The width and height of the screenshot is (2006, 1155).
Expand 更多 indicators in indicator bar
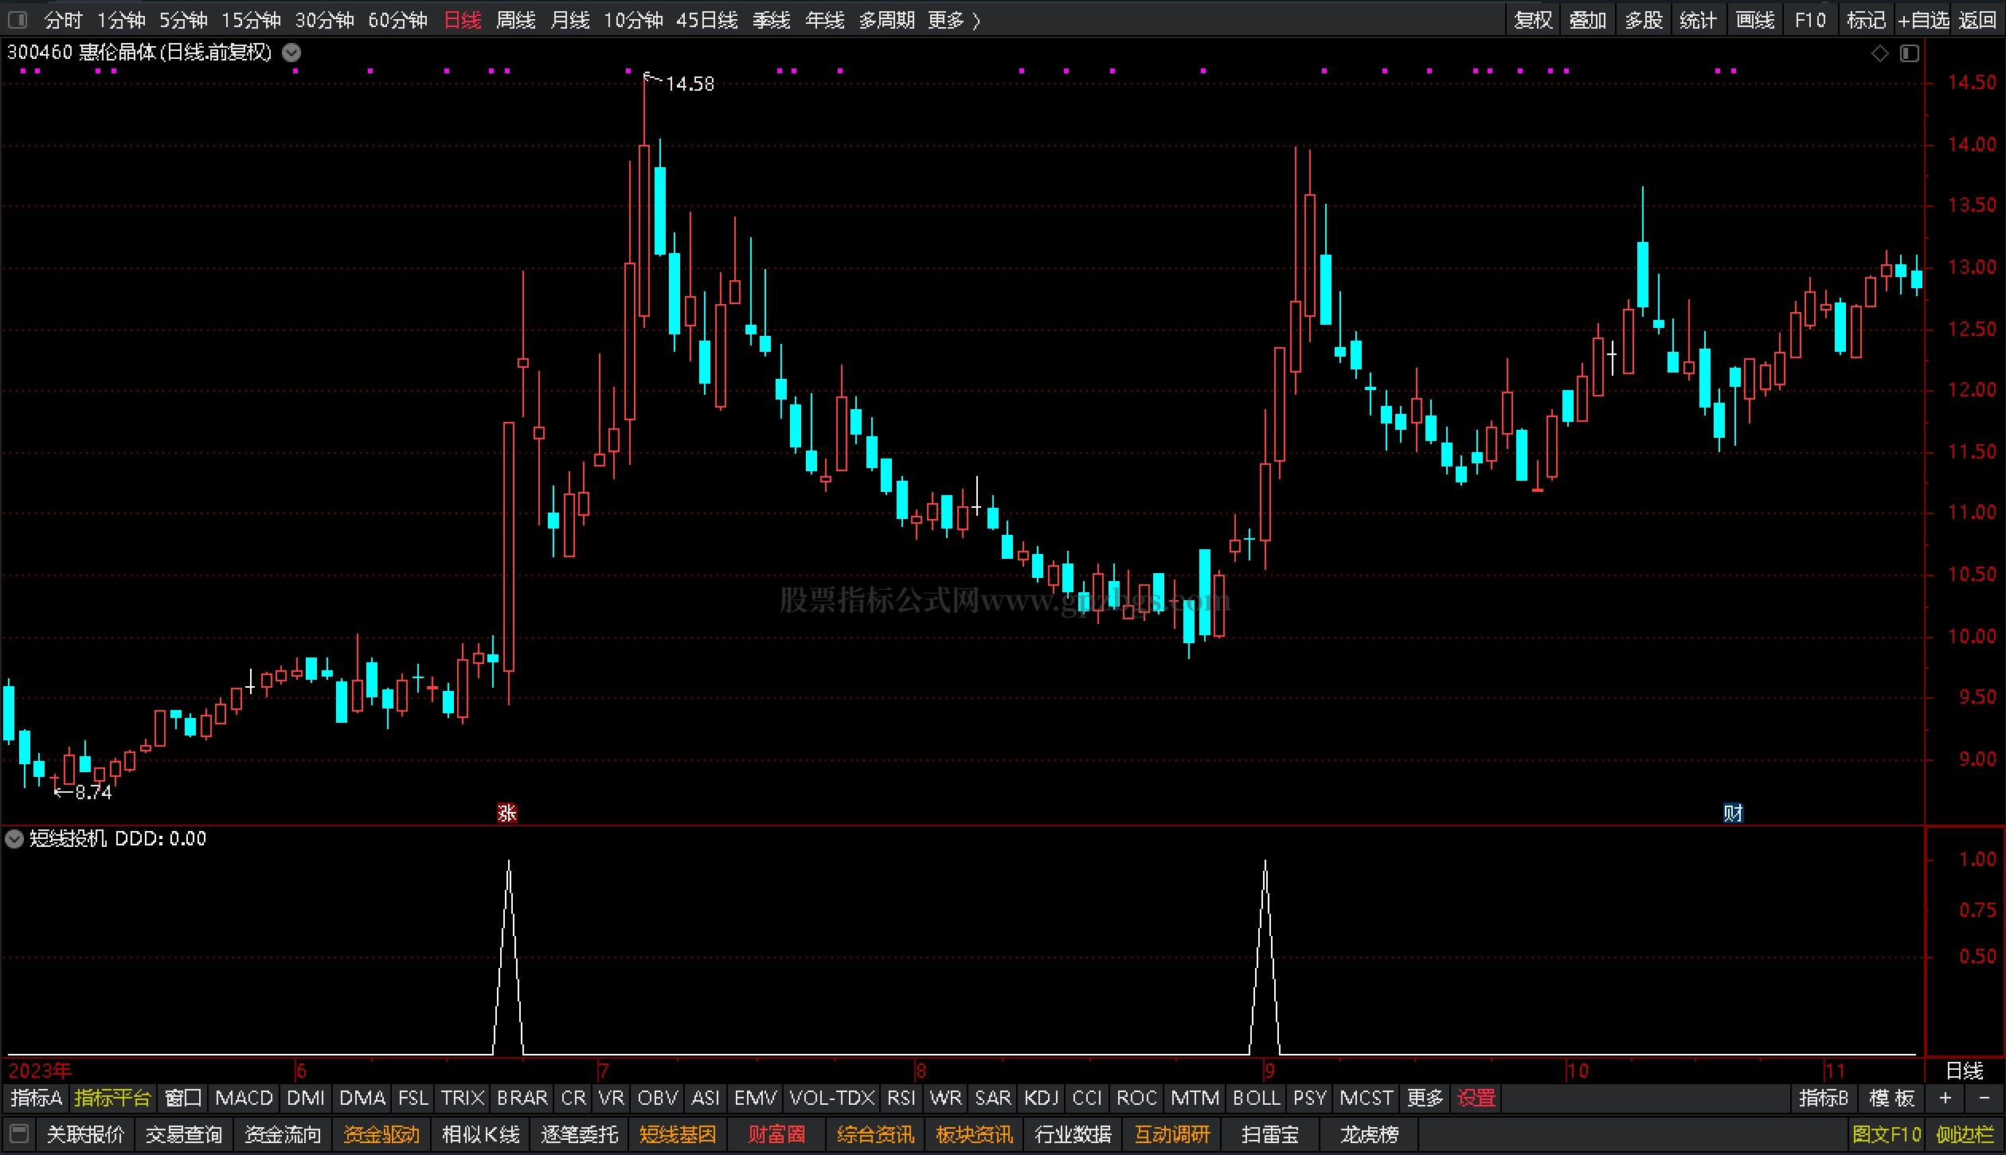(1425, 1098)
